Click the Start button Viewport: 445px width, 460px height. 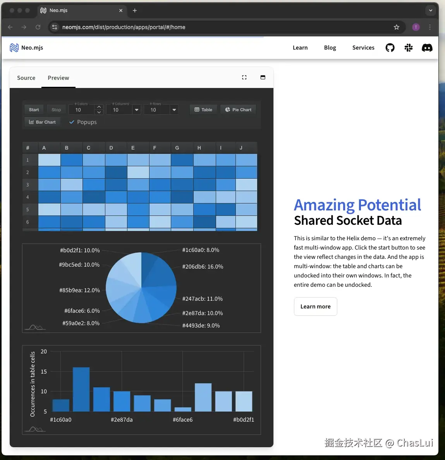34,110
